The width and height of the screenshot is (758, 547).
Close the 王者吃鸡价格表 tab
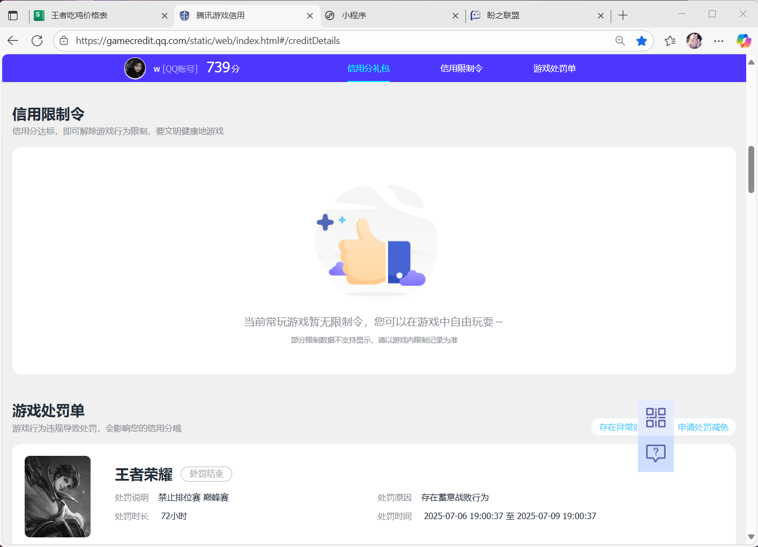(165, 16)
